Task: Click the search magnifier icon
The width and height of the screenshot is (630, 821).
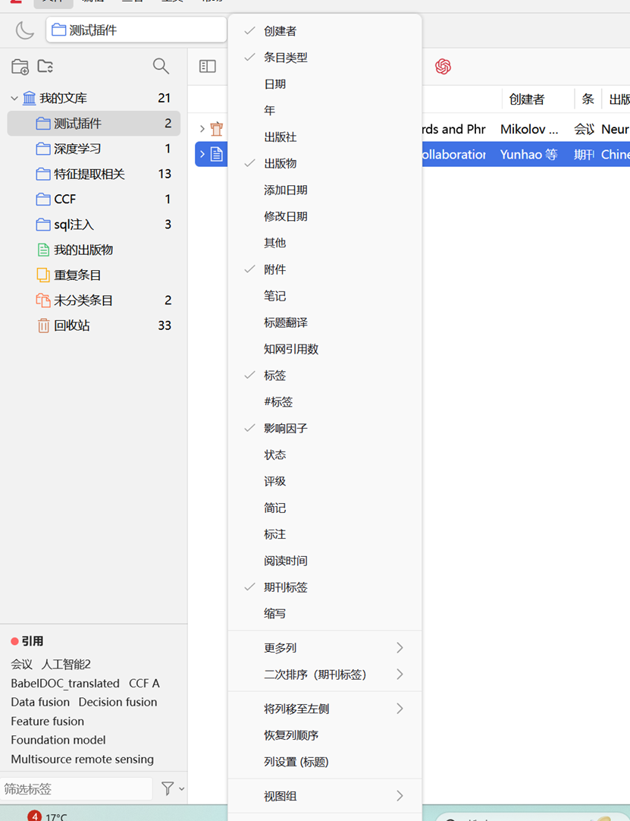Action: coord(161,67)
